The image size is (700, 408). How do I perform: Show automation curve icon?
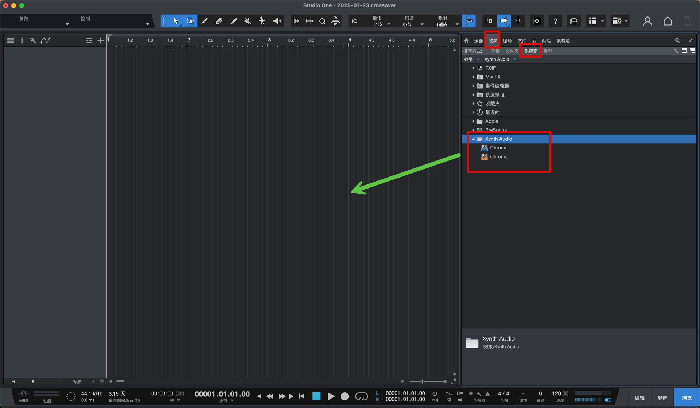pyautogui.click(x=45, y=40)
